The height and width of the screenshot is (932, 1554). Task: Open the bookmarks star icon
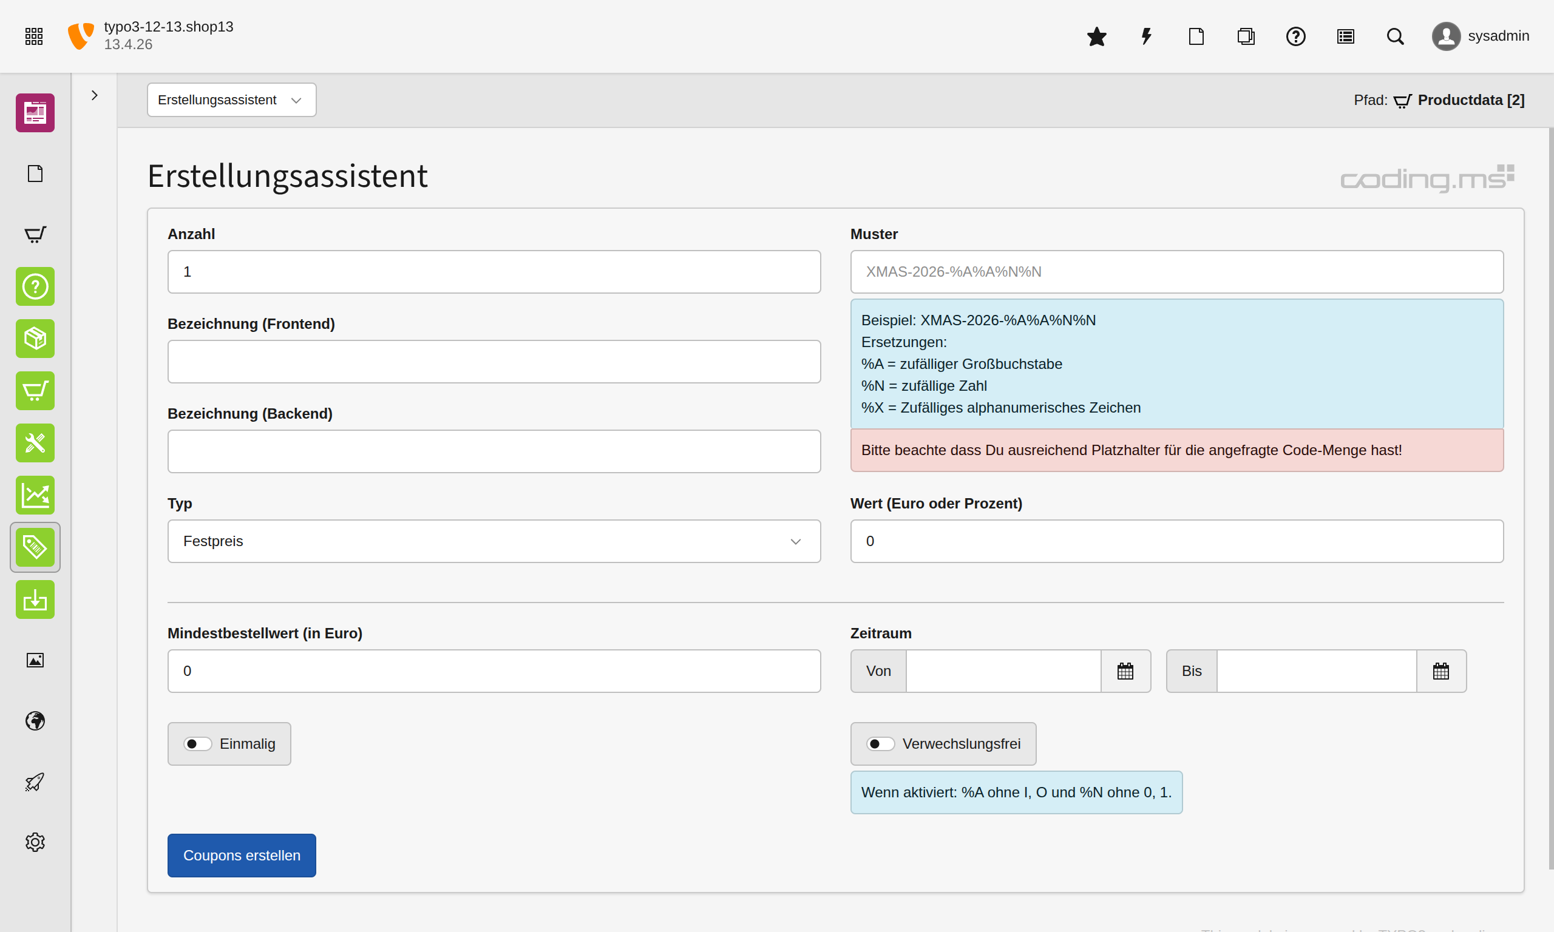[1096, 36]
